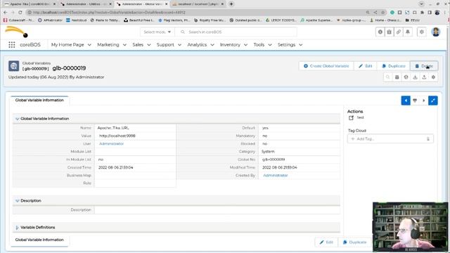Click the bottom Edit button below Variable Definitions
450x253 pixels.
[326, 242]
